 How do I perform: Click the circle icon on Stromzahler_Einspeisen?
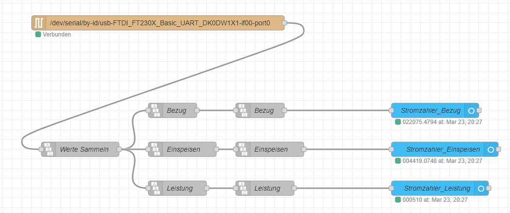click(x=491, y=149)
